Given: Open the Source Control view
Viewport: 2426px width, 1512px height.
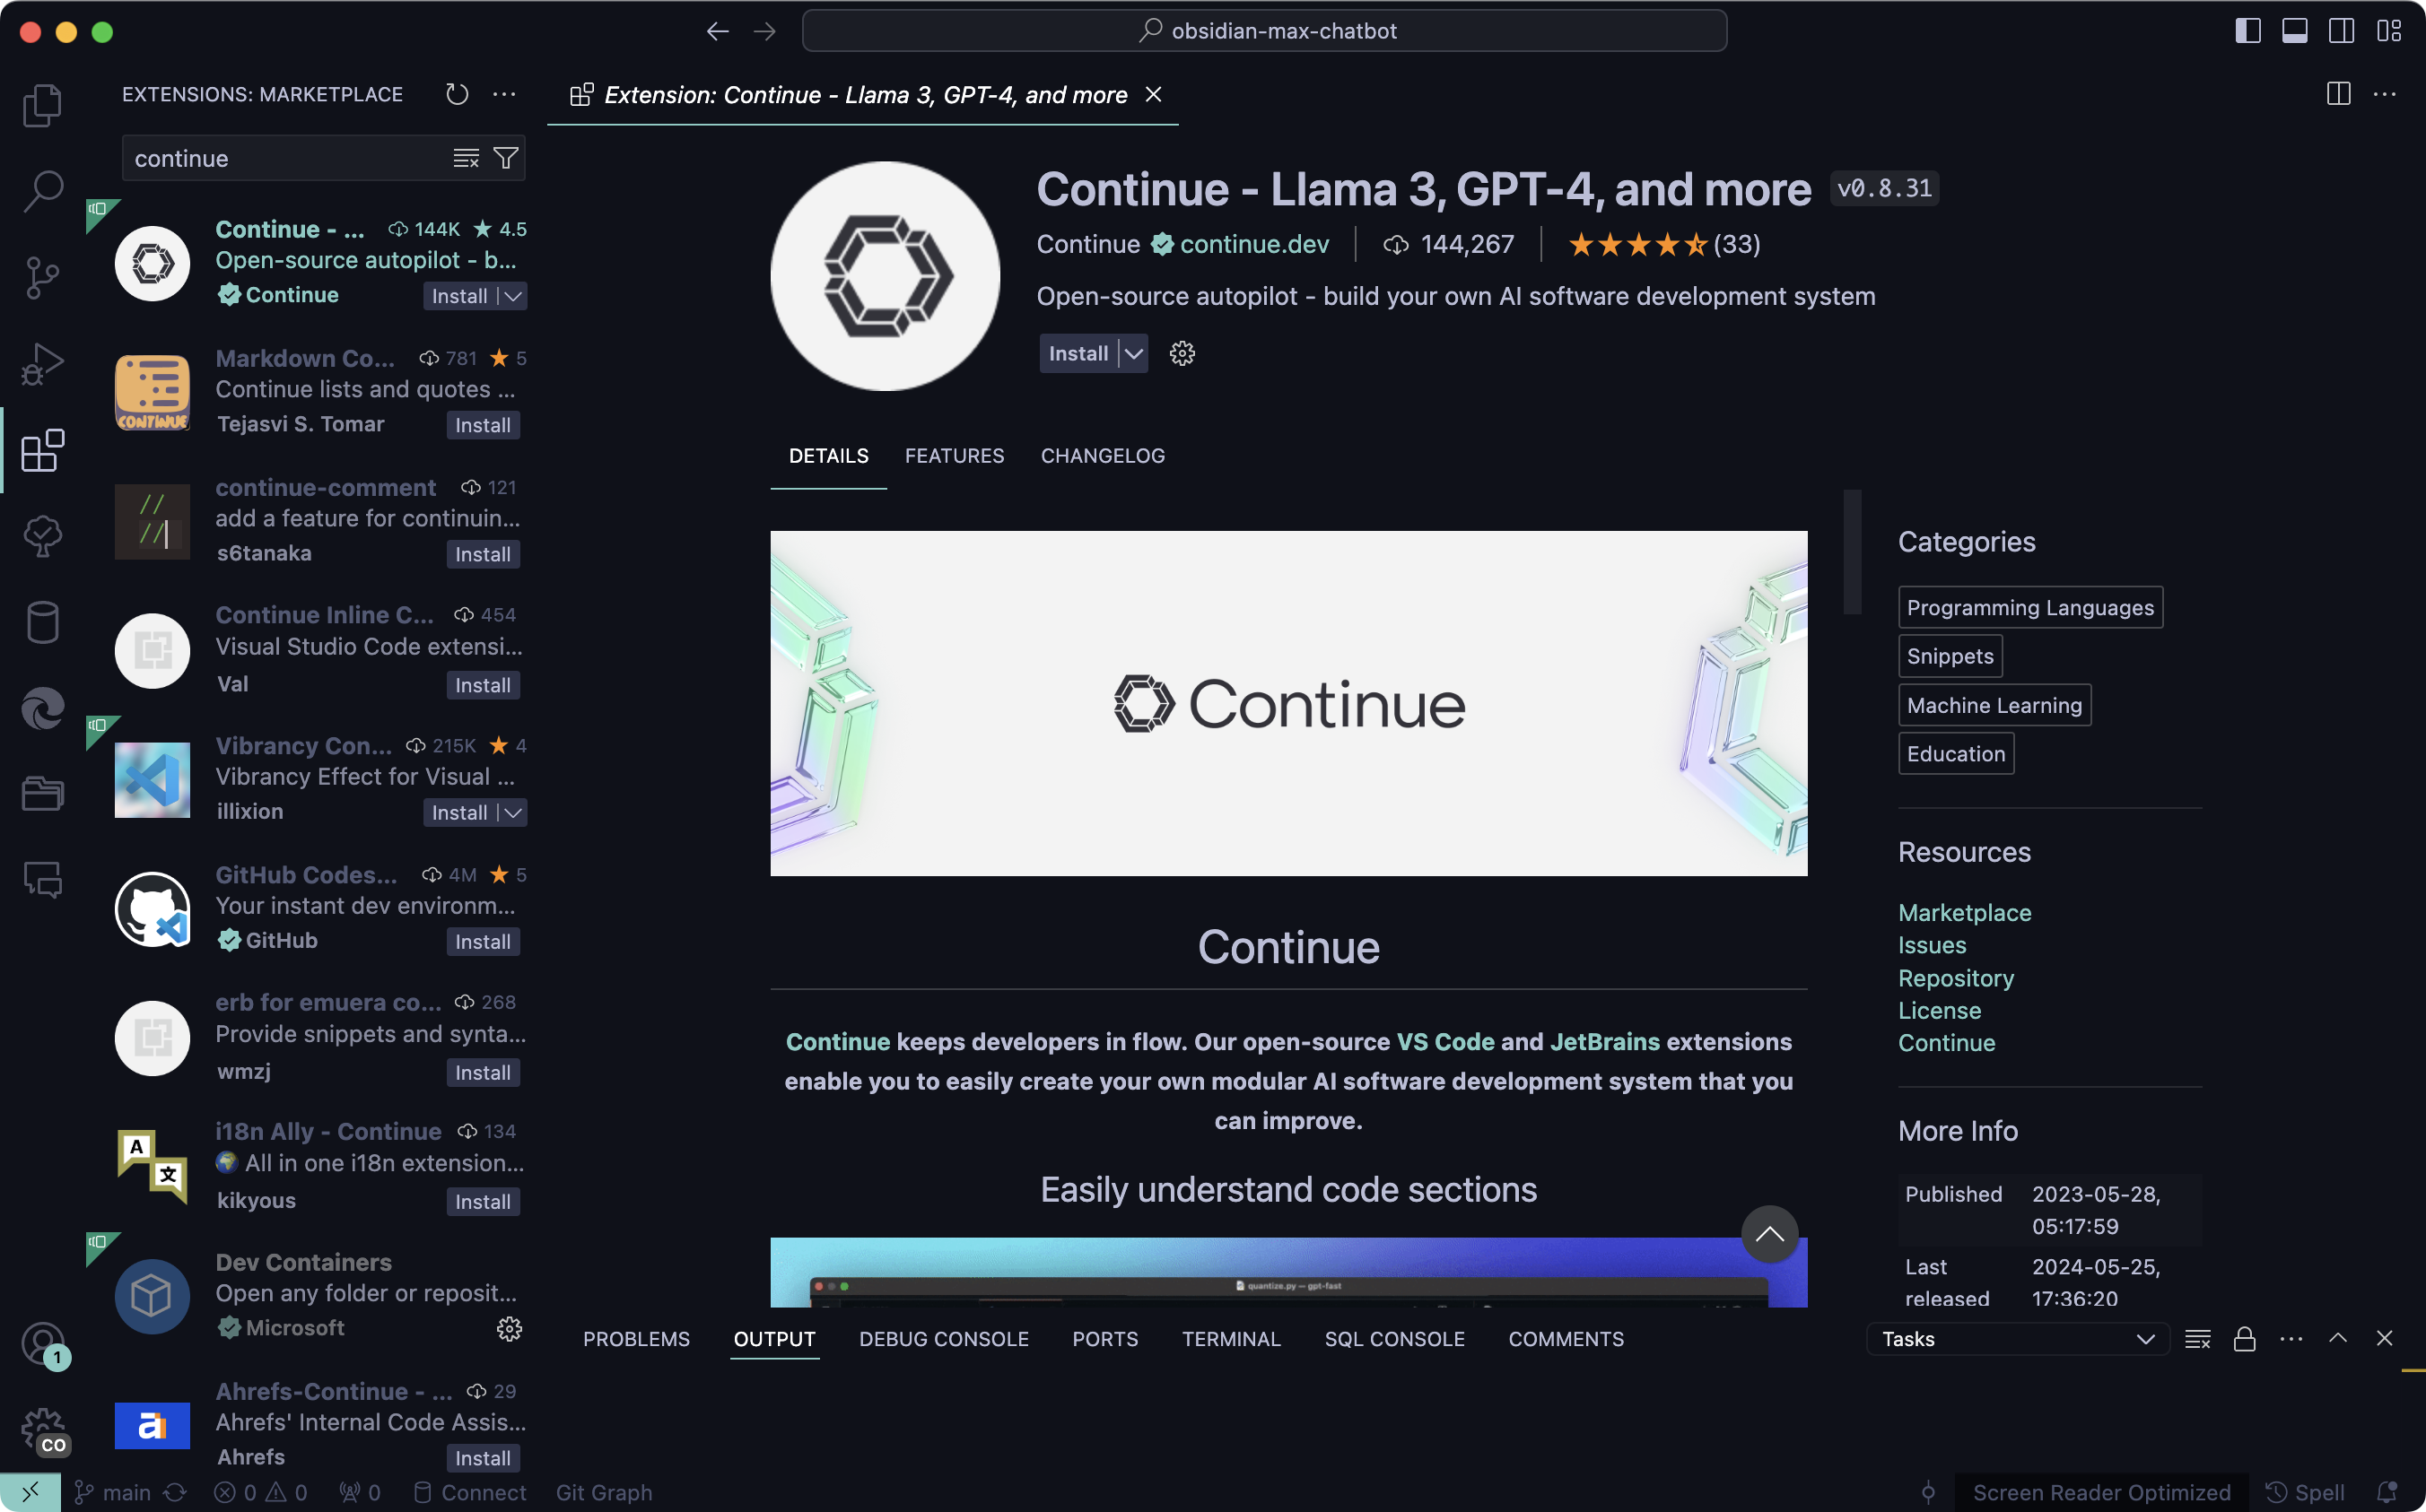Looking at the screenshot, I should coord(42,277).
